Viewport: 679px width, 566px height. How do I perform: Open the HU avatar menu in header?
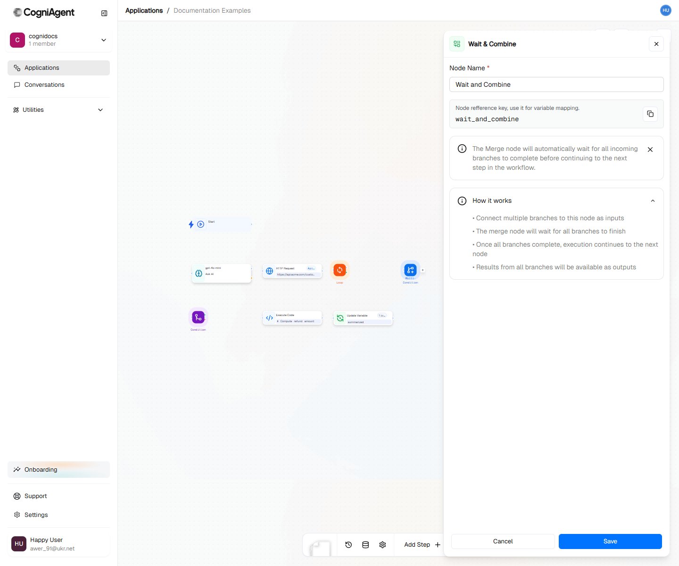pos(665,10)
